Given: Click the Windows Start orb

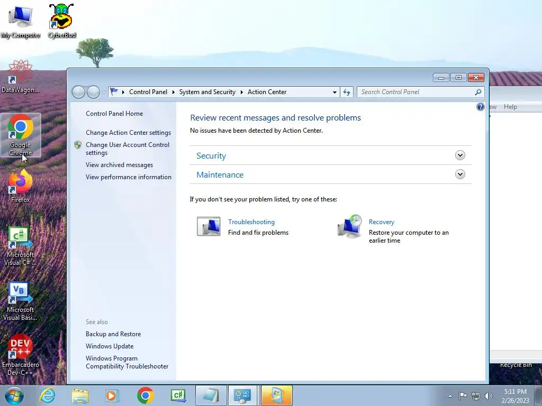Looking at the screenshot, I should [14, 395].
